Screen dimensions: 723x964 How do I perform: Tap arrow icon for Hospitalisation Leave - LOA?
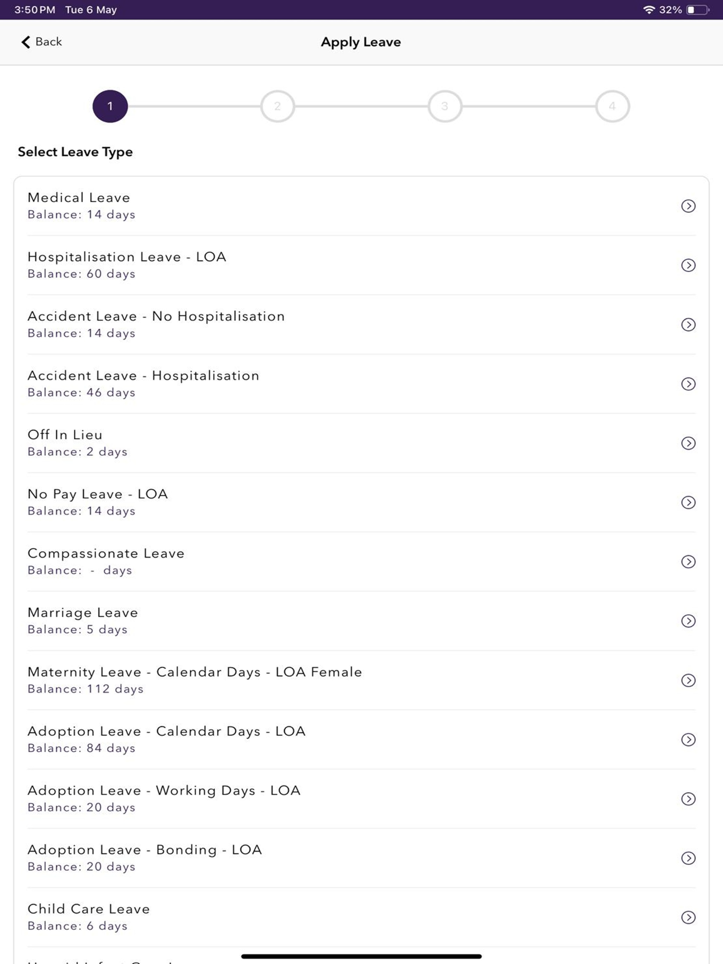(688, 266)
